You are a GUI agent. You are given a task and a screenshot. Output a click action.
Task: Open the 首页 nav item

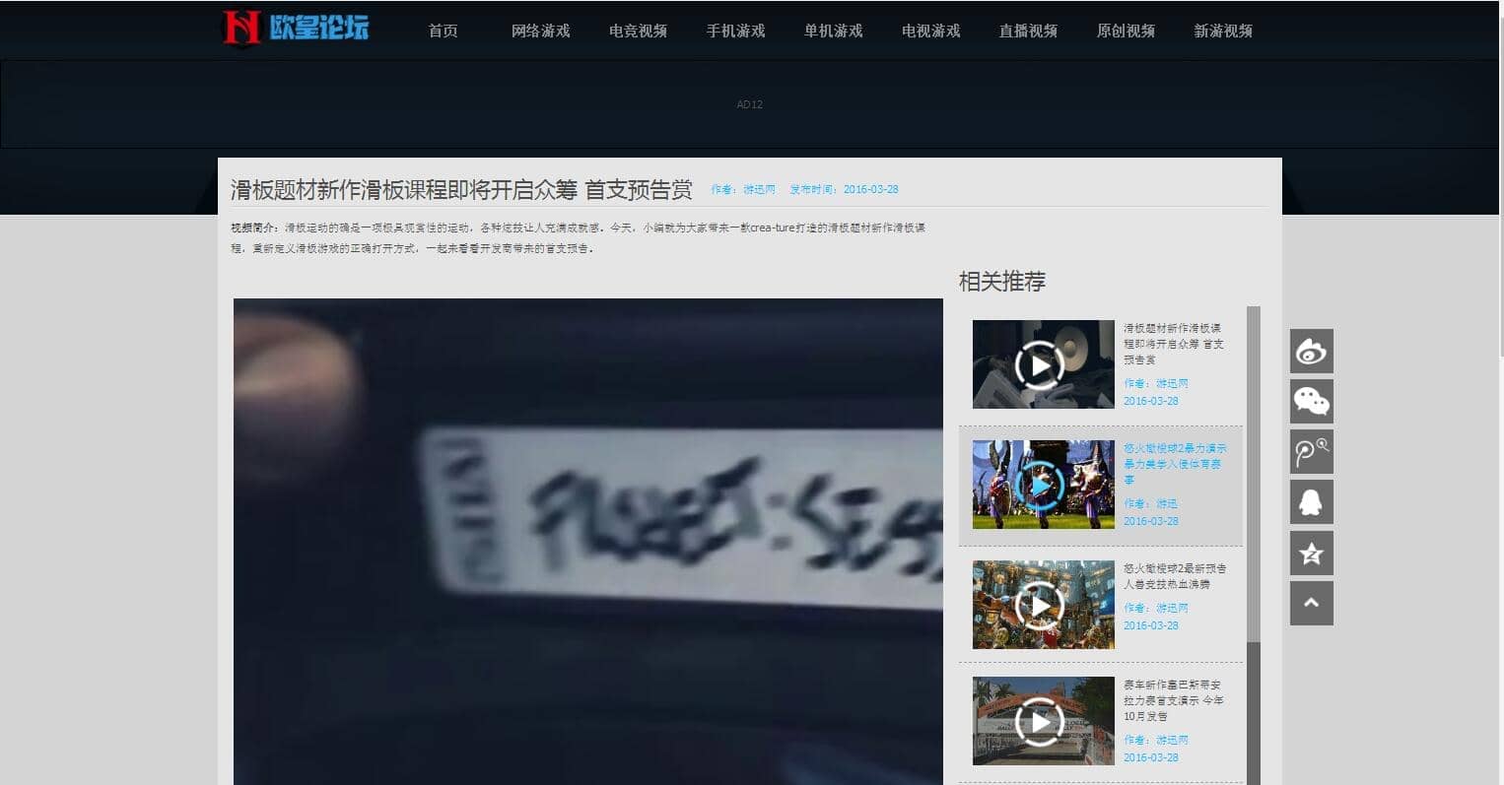point(444,31)
